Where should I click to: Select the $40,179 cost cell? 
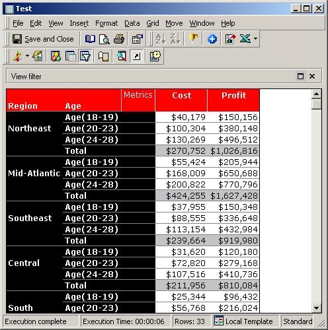[181, 117]
